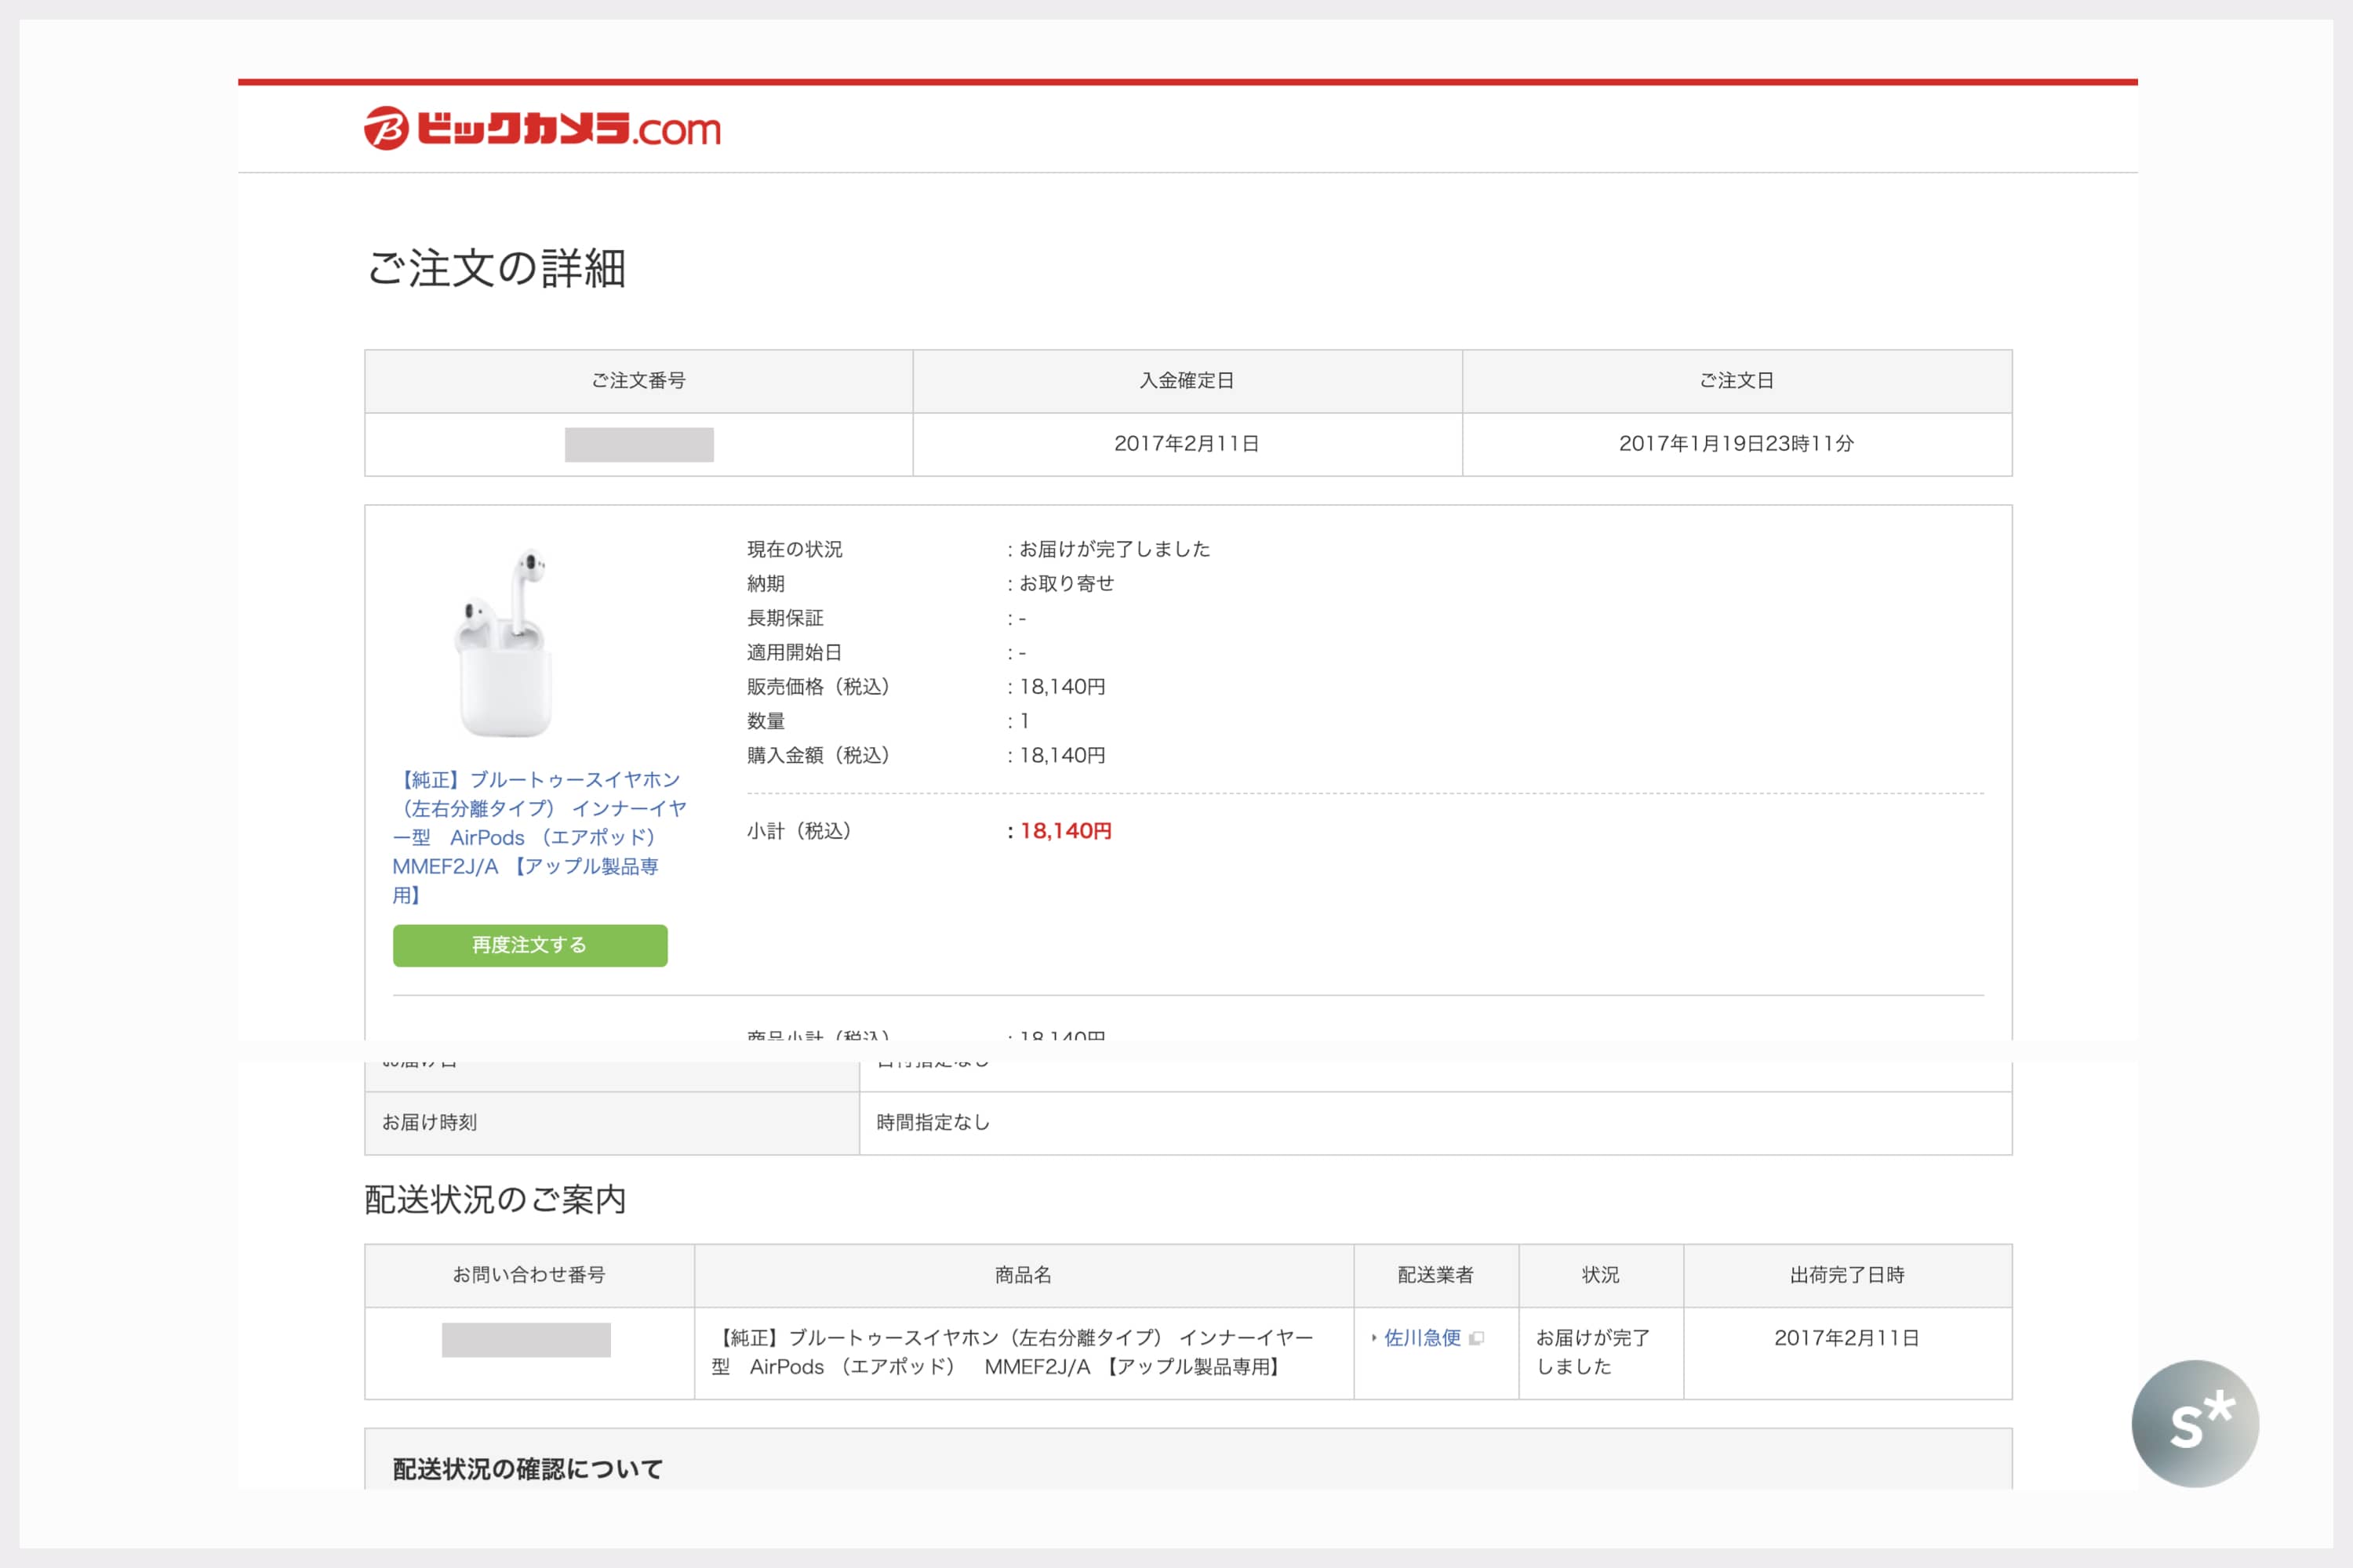2353x1568 pixels.
Task: Click the 入金確定日 column header
Action: click(x=1187, y=381)
